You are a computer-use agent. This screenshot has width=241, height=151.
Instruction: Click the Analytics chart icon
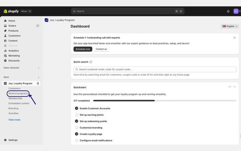(5, 51)
